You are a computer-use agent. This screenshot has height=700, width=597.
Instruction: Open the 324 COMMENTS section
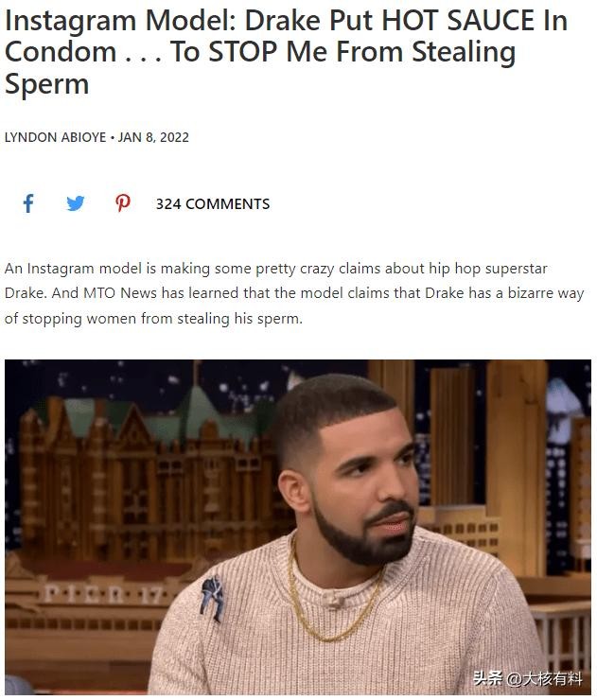coord(213,204)
